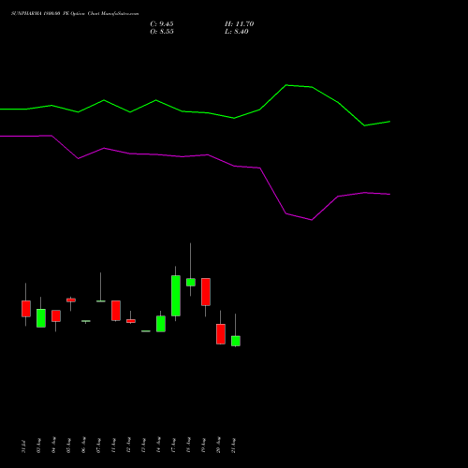Viewport: 468px width, 468px height.
Task: Click the high value H: 11.70
Action: 239,24
